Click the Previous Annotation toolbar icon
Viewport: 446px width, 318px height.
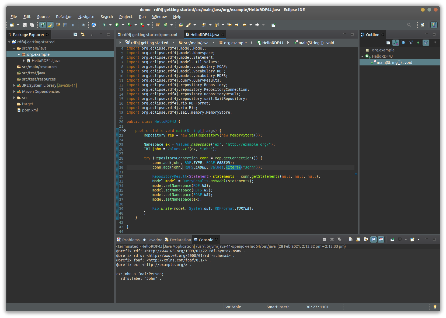[217, 25]
